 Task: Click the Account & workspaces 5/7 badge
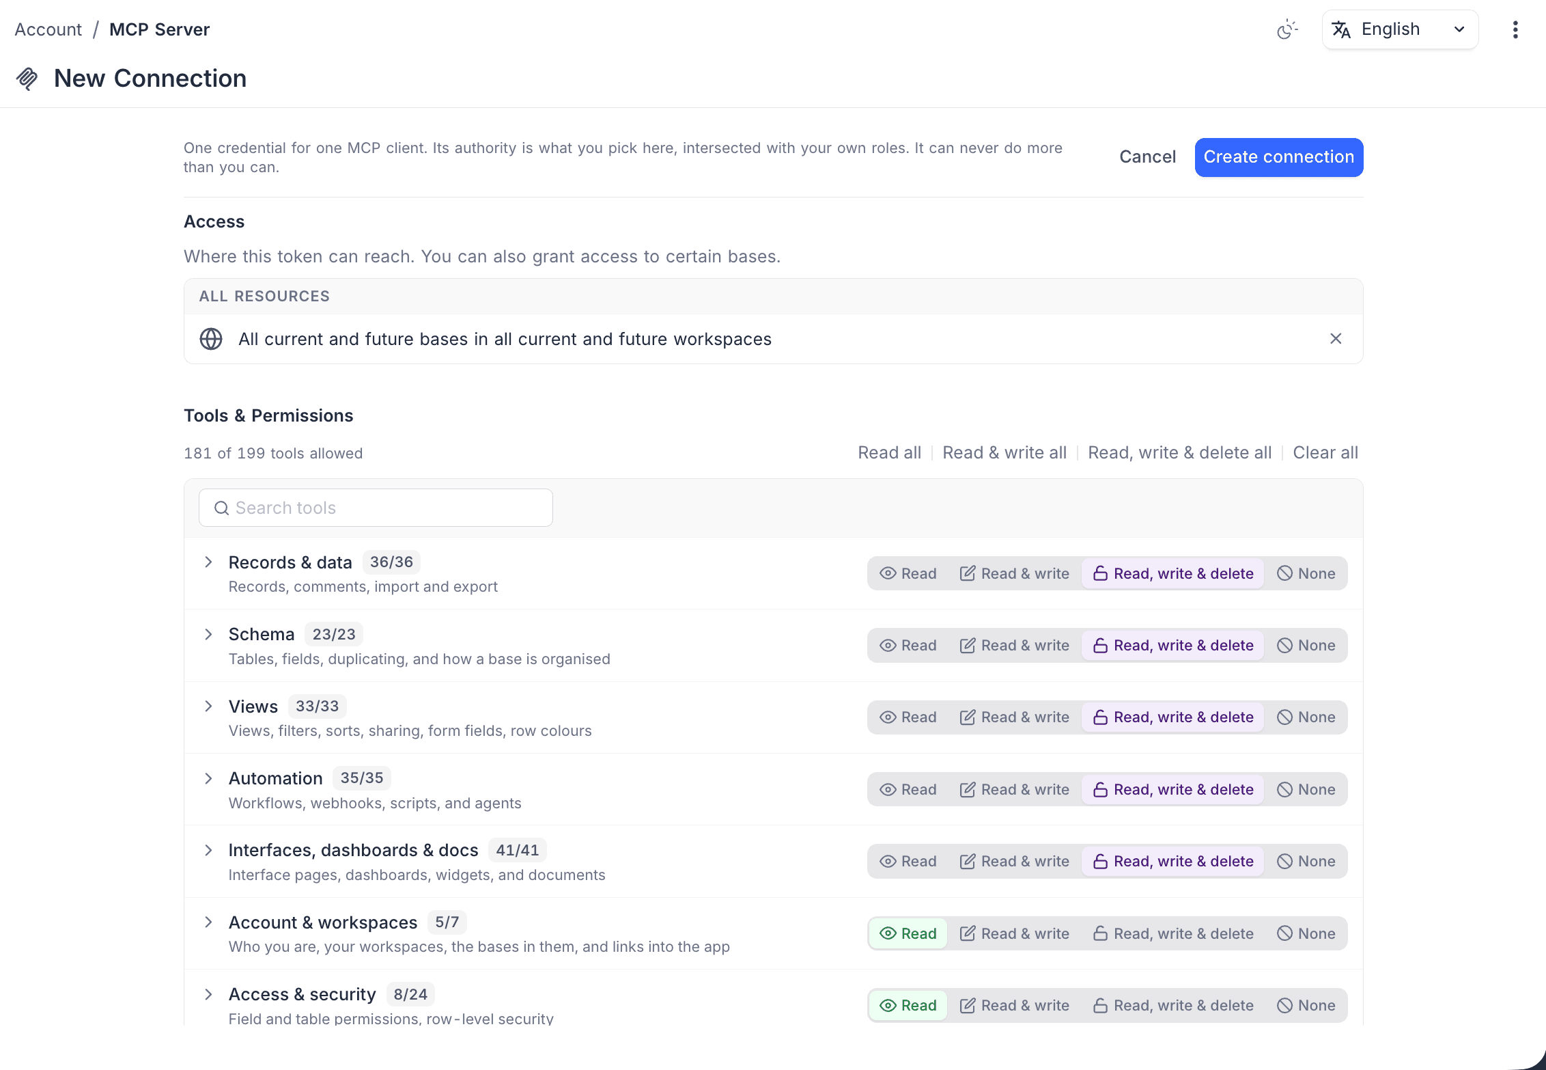(447, 922)
